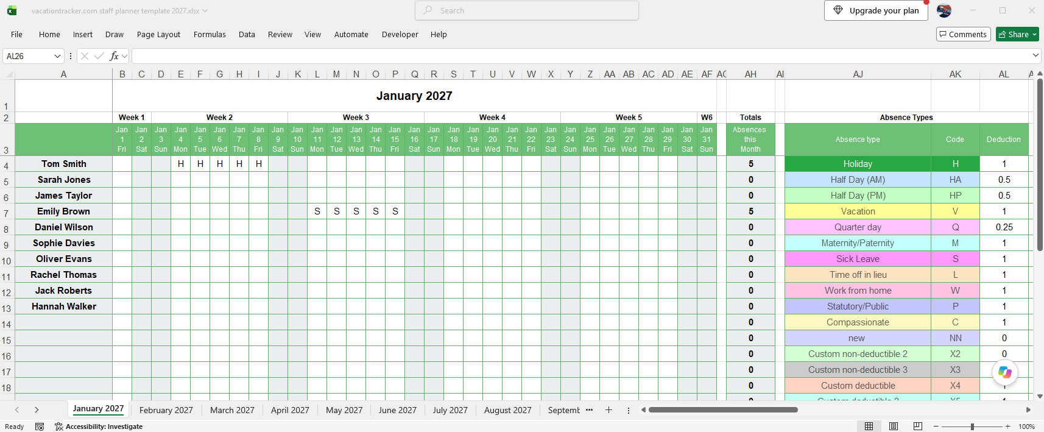Image resolution: width=1044 pixels, height=432 pixels.
Task: Click the next sheet navigation arrow
Action: coord(37,410)
